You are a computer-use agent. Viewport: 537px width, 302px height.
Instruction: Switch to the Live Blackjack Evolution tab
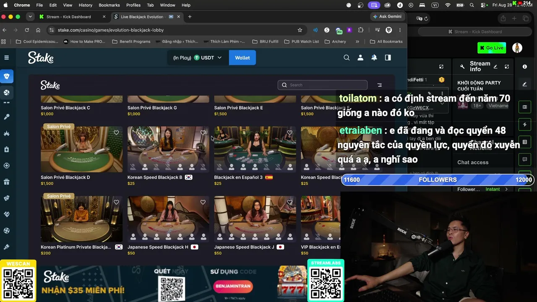point(147,17)
